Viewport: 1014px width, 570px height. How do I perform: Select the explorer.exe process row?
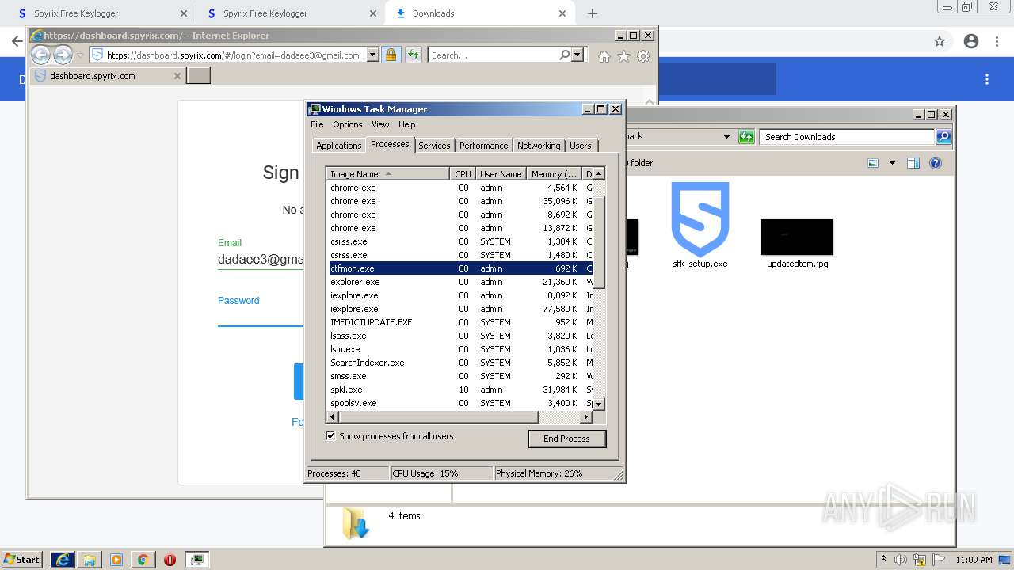click(x=459, y=282)
